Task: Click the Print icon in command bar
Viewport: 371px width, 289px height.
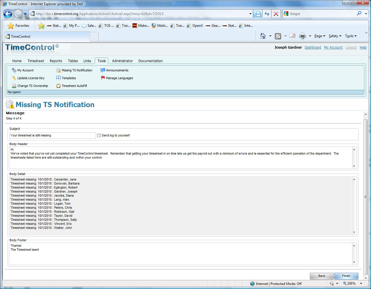Action: 302,36
